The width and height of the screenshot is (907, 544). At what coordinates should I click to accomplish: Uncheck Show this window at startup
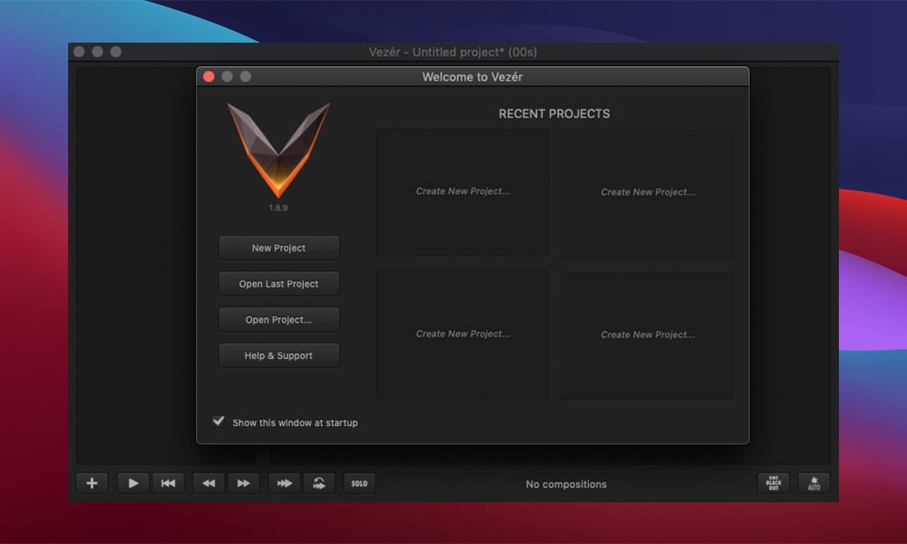(x=219, y=422)
